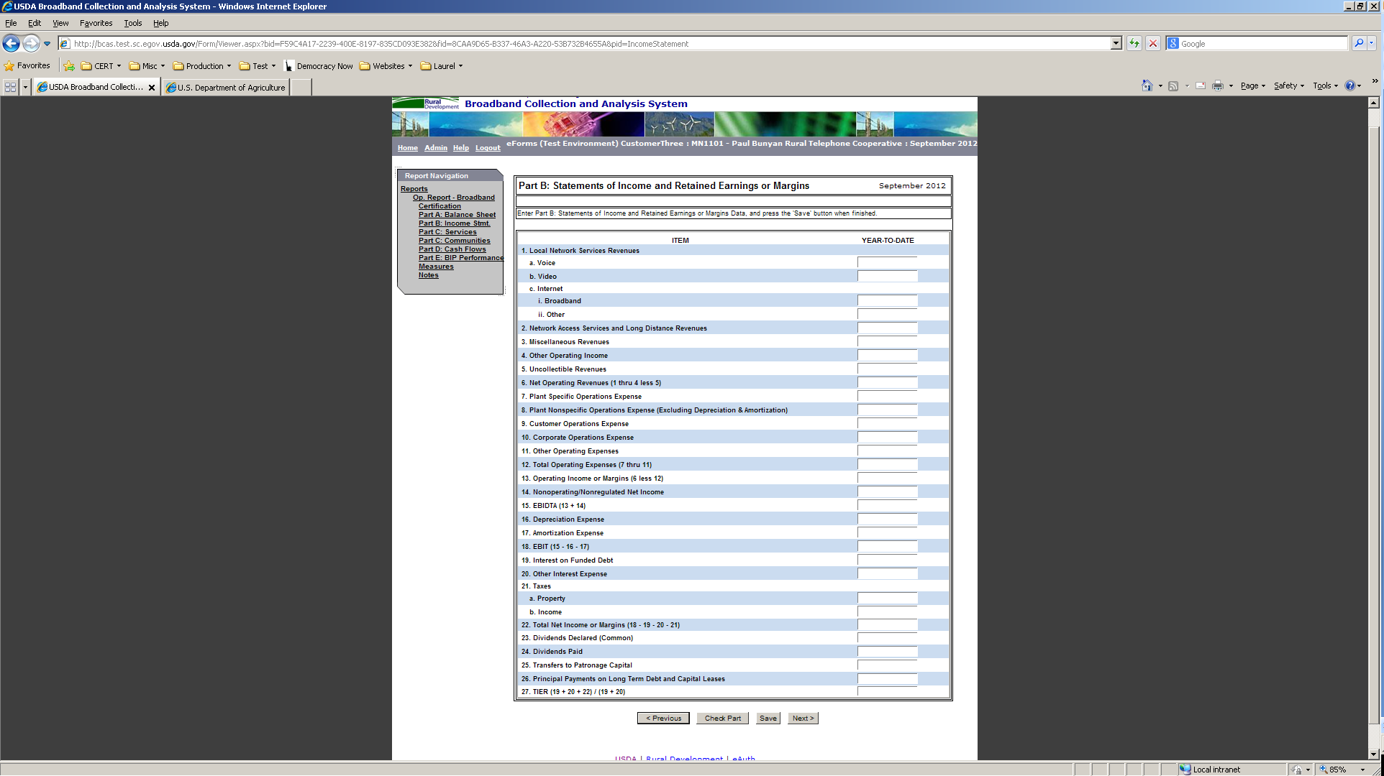1384x776 pixels.
Task: Click the Voice year-to-date input field
Action: pyautogui.click(x=887, y=263)
